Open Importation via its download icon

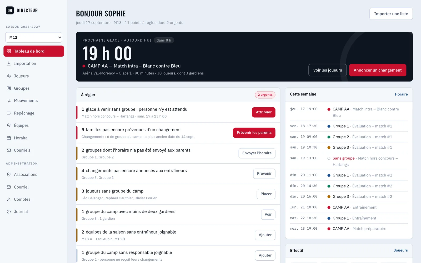point(9,63)
